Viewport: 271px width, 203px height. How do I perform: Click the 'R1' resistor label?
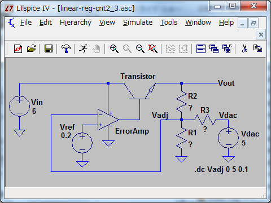point(193,133)
